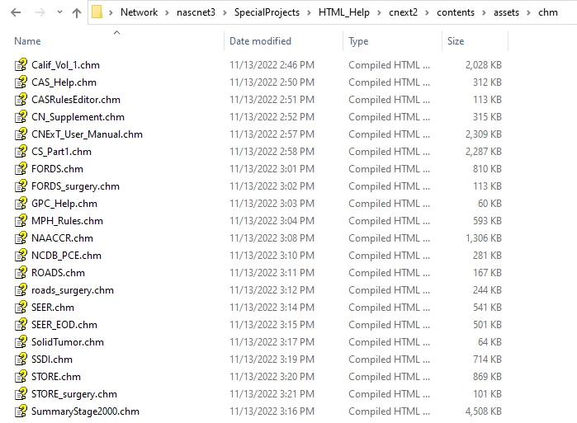Expand chevron after Network breadcrumb
Image resolution: width=577 pixels, height=423 pixels.
(x=167, y=13)
